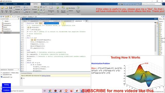Click the decrease indent icon
The height and width of the screenshot is (93, 165).
(44, 12)
